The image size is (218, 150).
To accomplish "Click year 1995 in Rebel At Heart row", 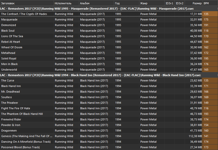I will coord(118,42).
